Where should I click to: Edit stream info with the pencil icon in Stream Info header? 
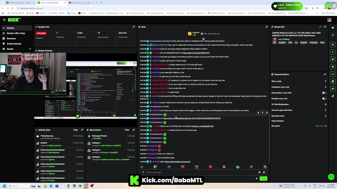tap(320, 27)
